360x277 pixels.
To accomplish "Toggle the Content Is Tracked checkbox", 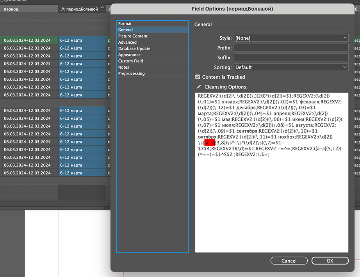I will click(x=198, y=77).
